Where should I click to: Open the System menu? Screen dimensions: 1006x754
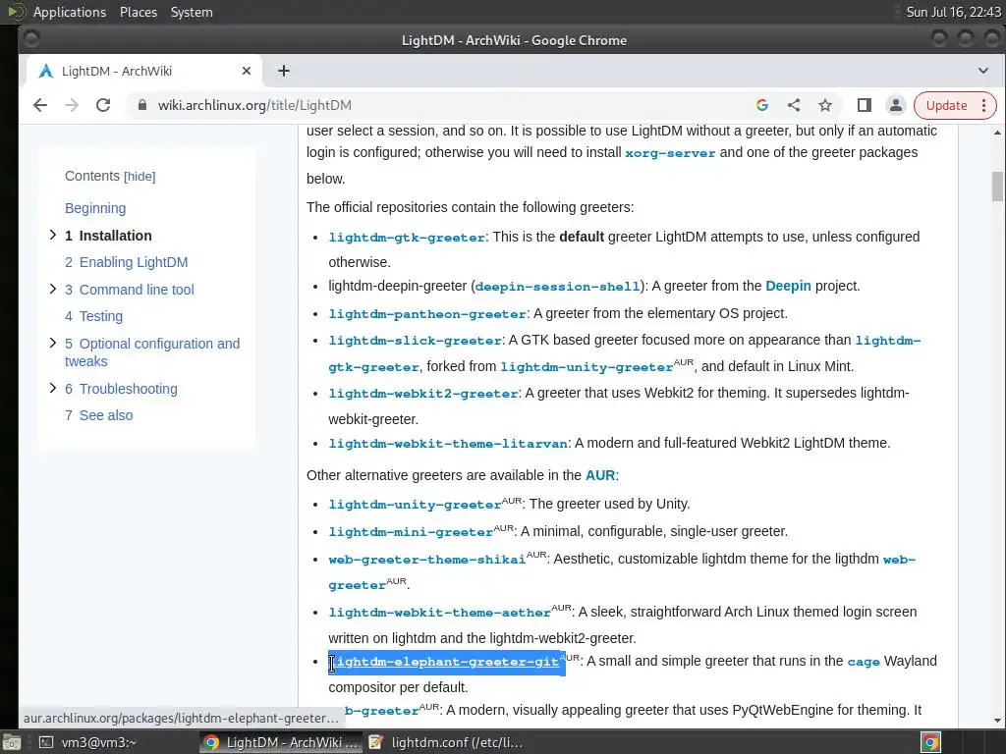[x=192, y=12]
